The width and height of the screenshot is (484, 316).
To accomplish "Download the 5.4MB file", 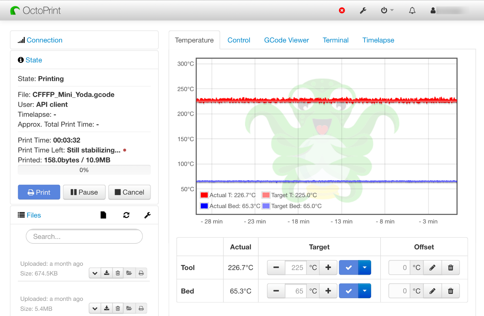I will click(x=106, y=308).
